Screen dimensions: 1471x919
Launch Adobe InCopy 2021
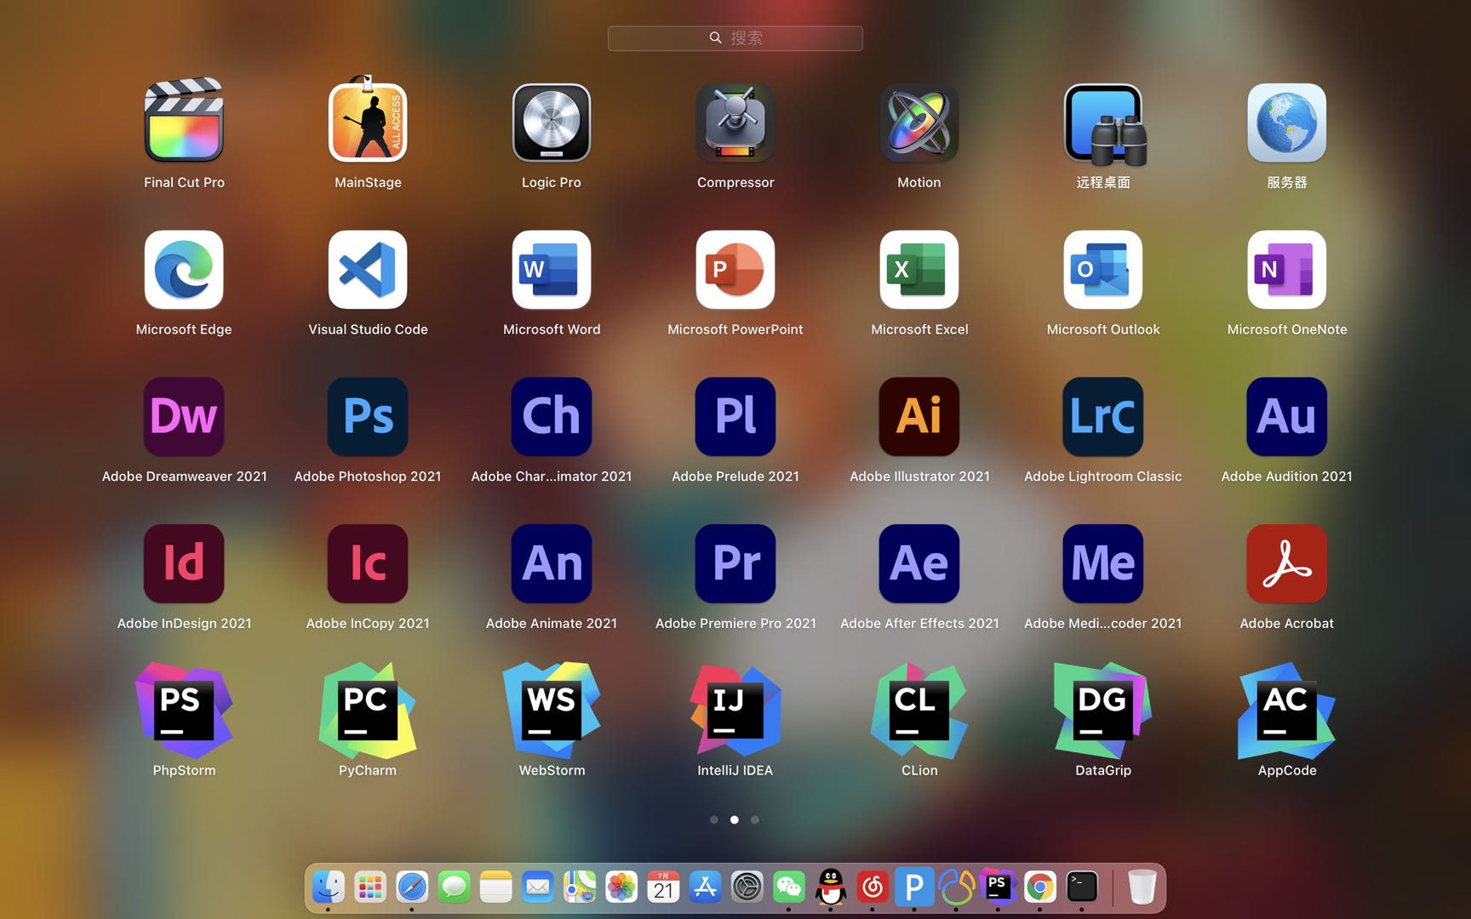point(368,563)
